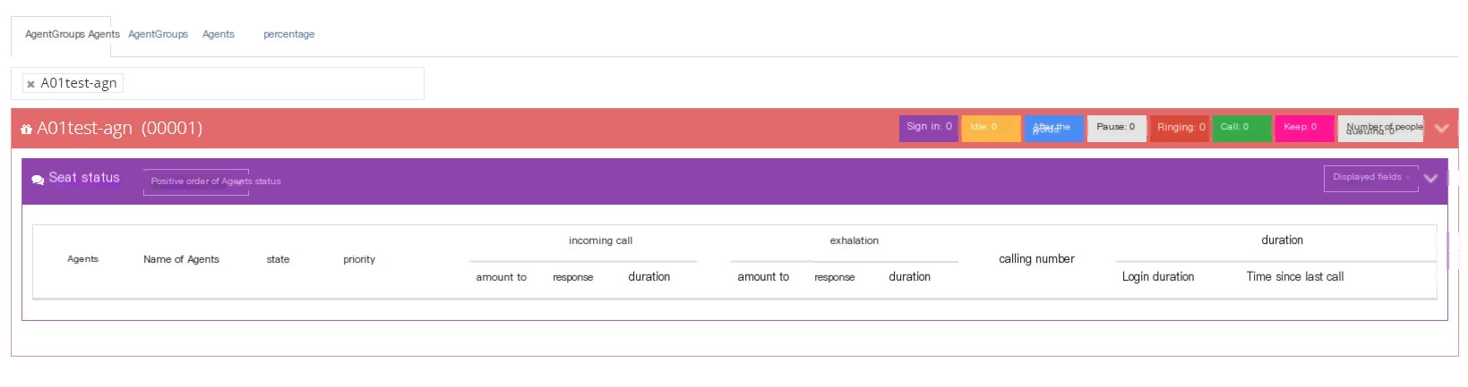Open the Displayed fields dropdown
This screenshot has height=387, width=1468.
[1371, 178]
